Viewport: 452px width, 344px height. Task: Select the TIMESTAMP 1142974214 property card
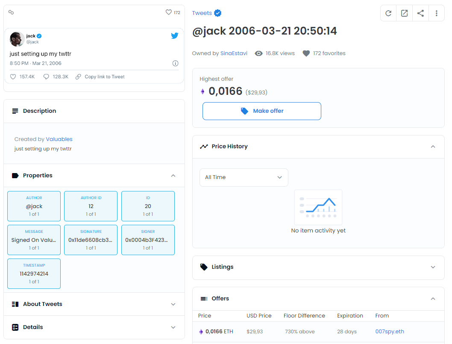pyautogui.click(x=34, y=273)
